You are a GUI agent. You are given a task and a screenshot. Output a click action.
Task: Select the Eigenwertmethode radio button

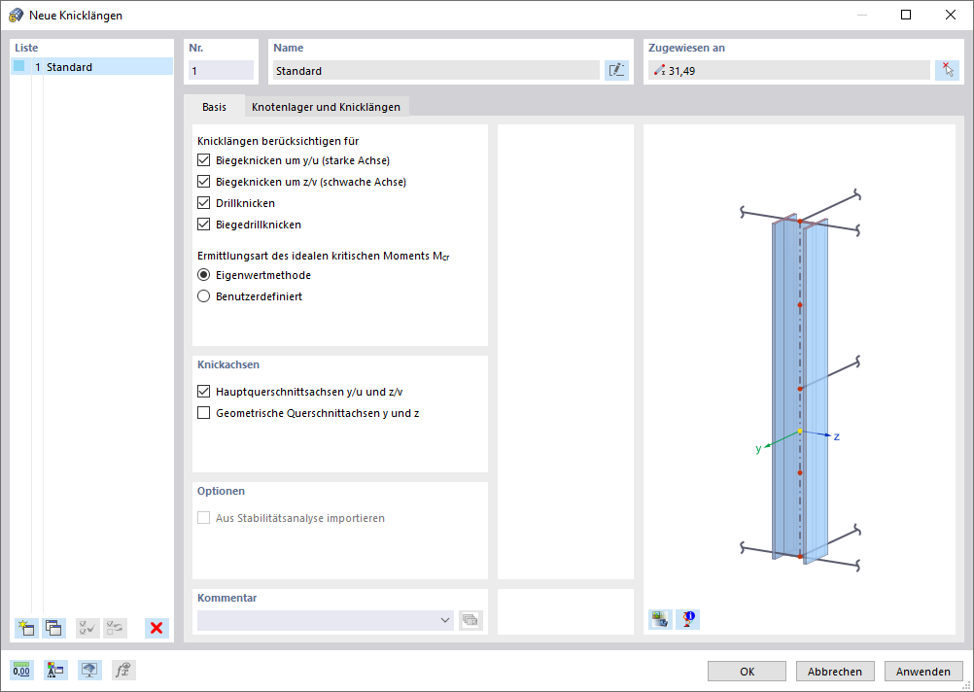(204, 275)
